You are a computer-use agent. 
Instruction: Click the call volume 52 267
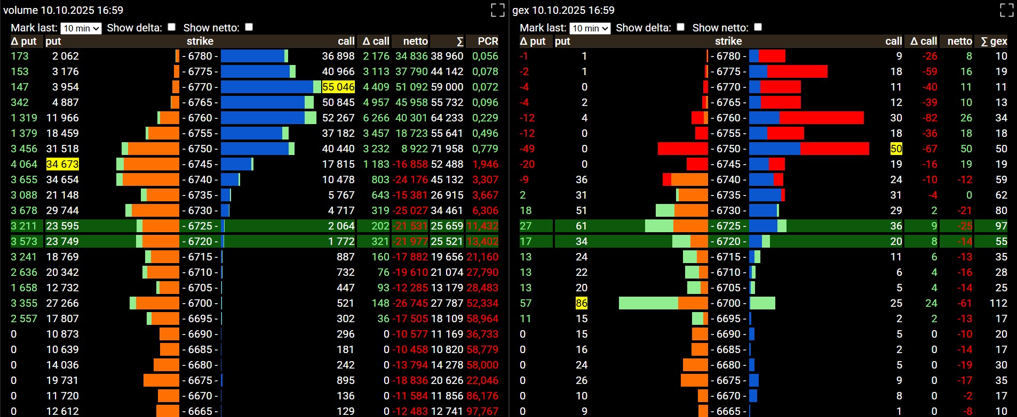(338, 118)
